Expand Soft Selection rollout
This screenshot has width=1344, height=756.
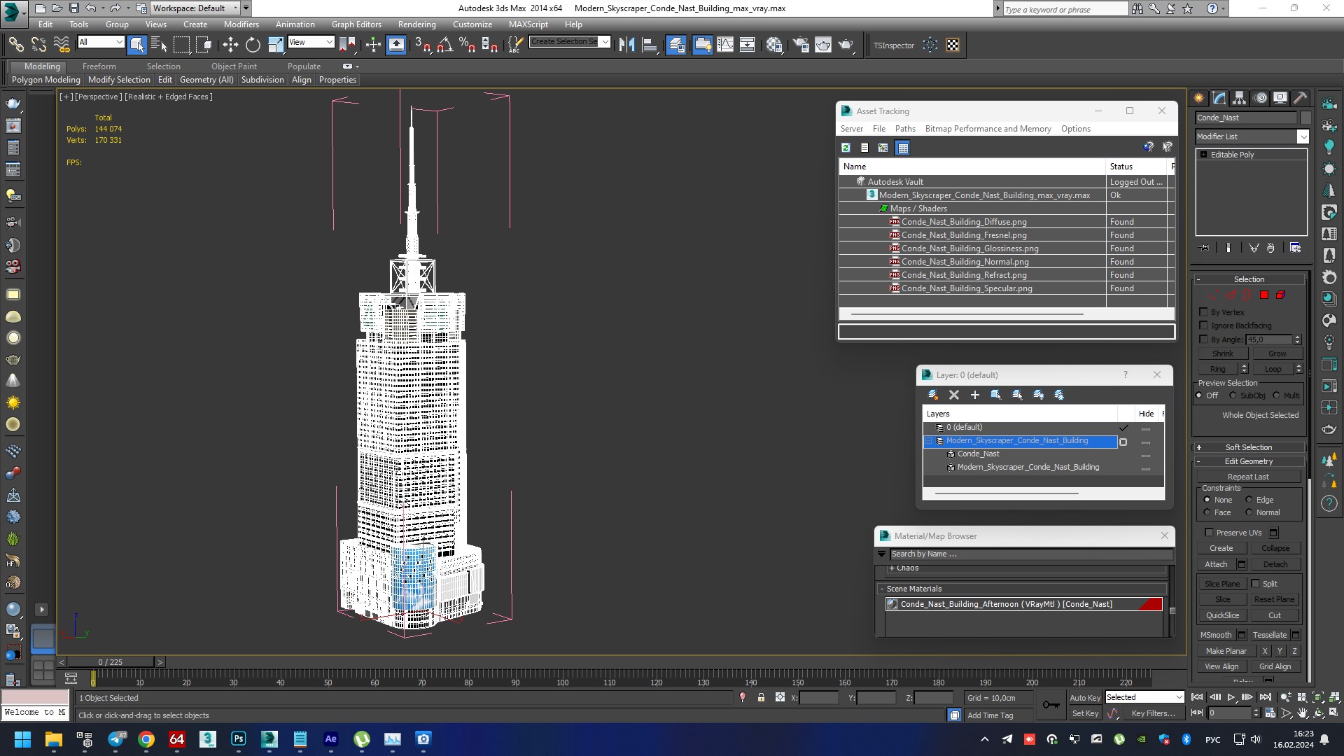(1249, 447)
